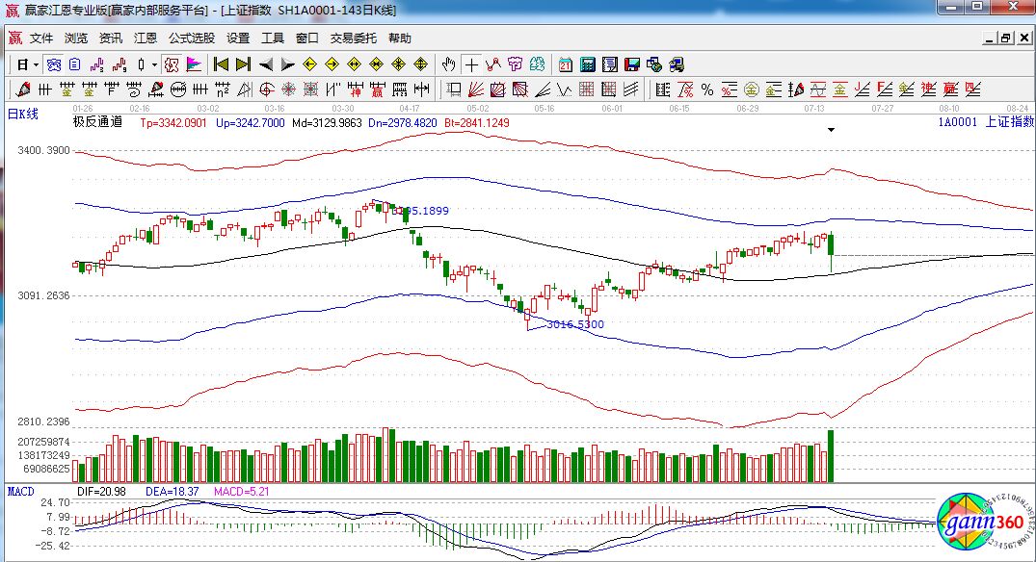Image resolution: width=1036 pixels, height=562 pixels.
Task: Click the small black triangle above the chart
Action: (x=831, y=130)
